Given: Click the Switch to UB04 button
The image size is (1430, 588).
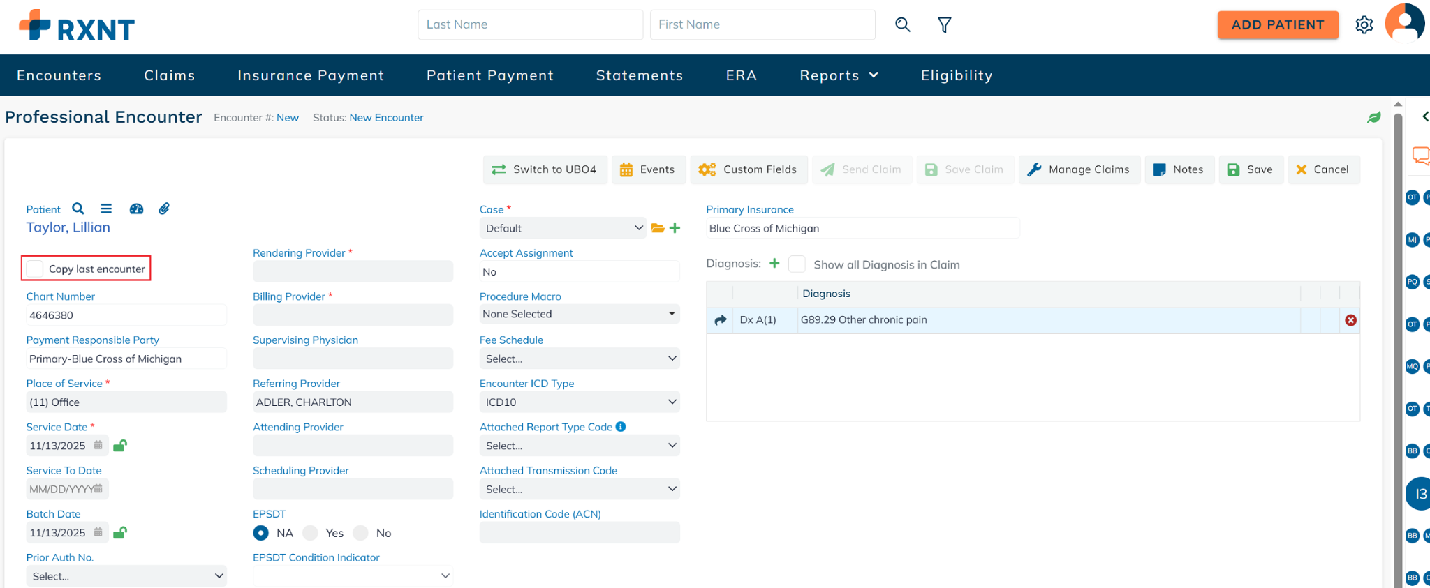Looking at the screenshot, I should click(545, 169).
